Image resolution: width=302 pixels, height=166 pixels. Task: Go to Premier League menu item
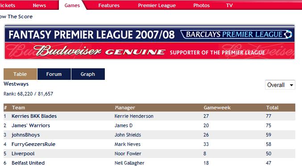(157, 5)
